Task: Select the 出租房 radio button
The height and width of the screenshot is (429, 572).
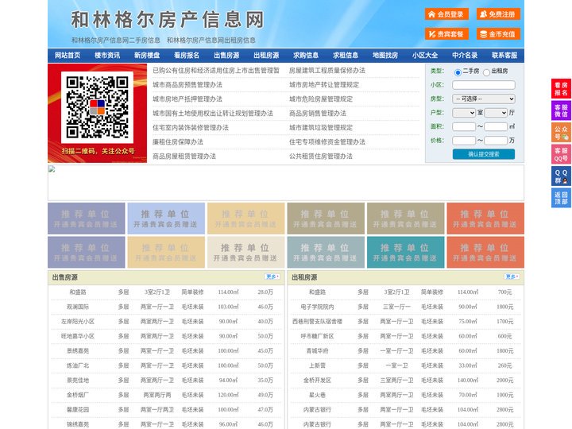Action: (x=486, y=72)
